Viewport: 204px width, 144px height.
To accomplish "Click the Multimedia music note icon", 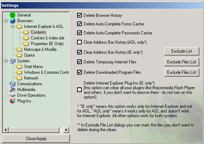I will 13,90.
